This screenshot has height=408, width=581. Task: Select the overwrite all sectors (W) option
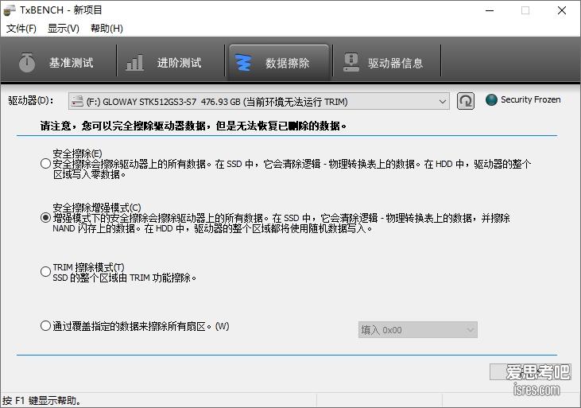[x=45, y=325]
